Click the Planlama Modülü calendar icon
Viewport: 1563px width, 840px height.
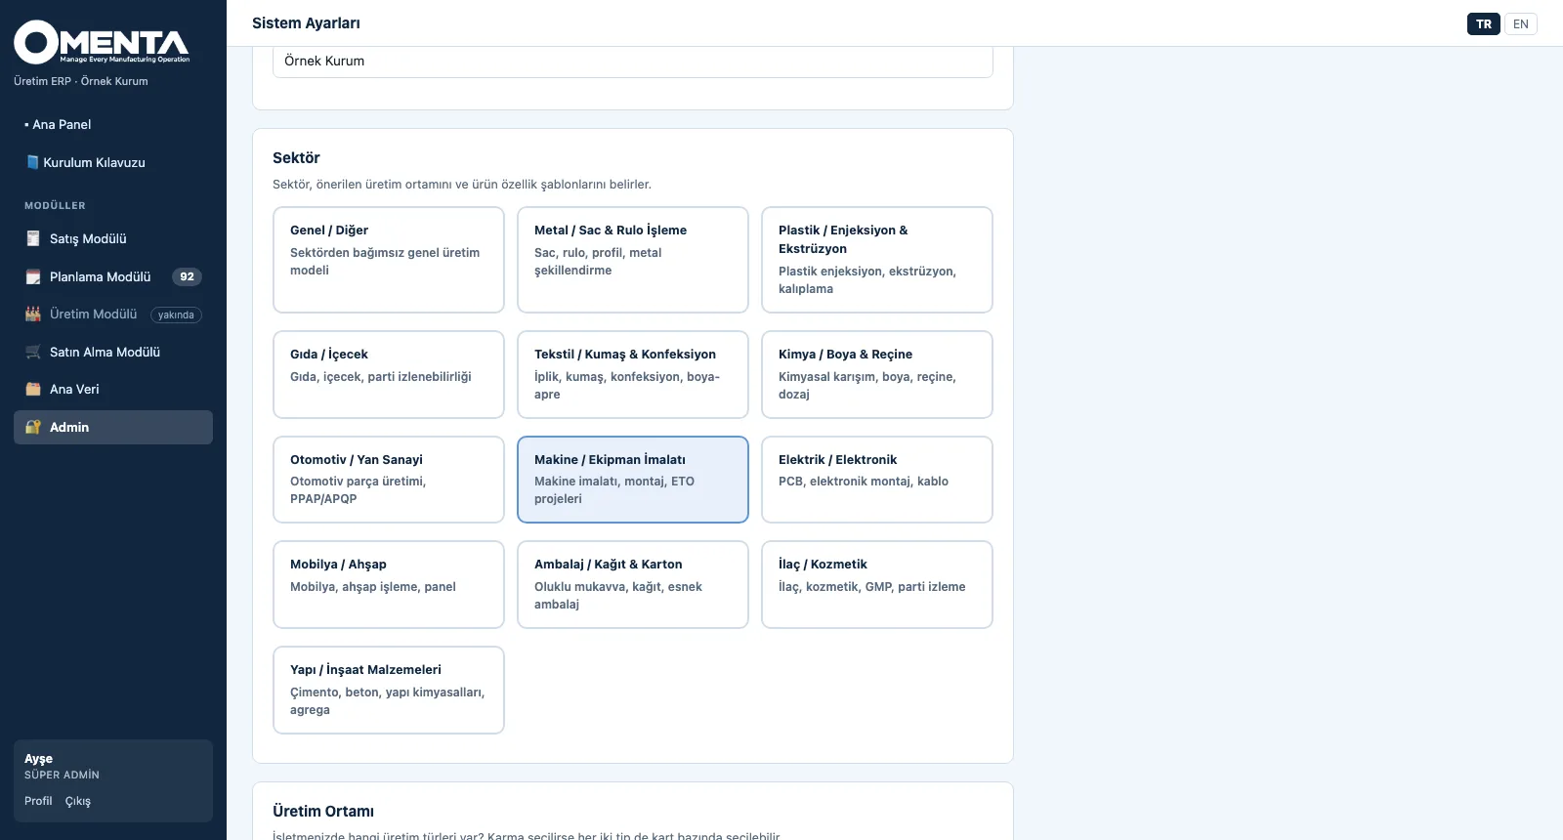coord(33,276)
